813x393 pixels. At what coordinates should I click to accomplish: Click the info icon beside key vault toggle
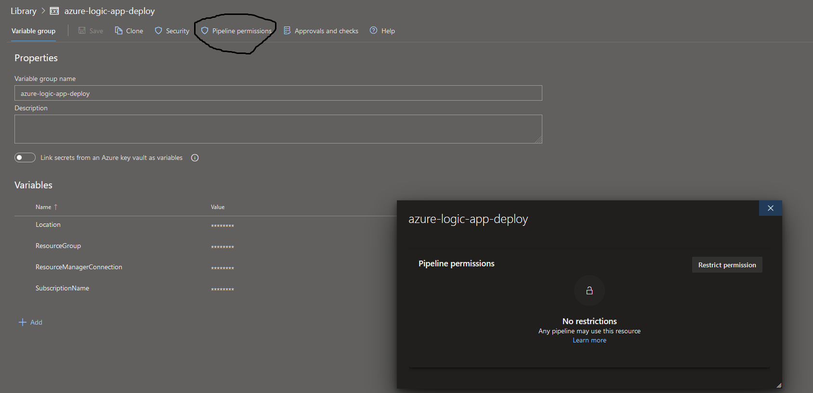[x=195, y=157]
